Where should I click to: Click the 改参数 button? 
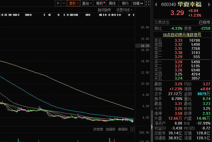[x=98, y=129]
